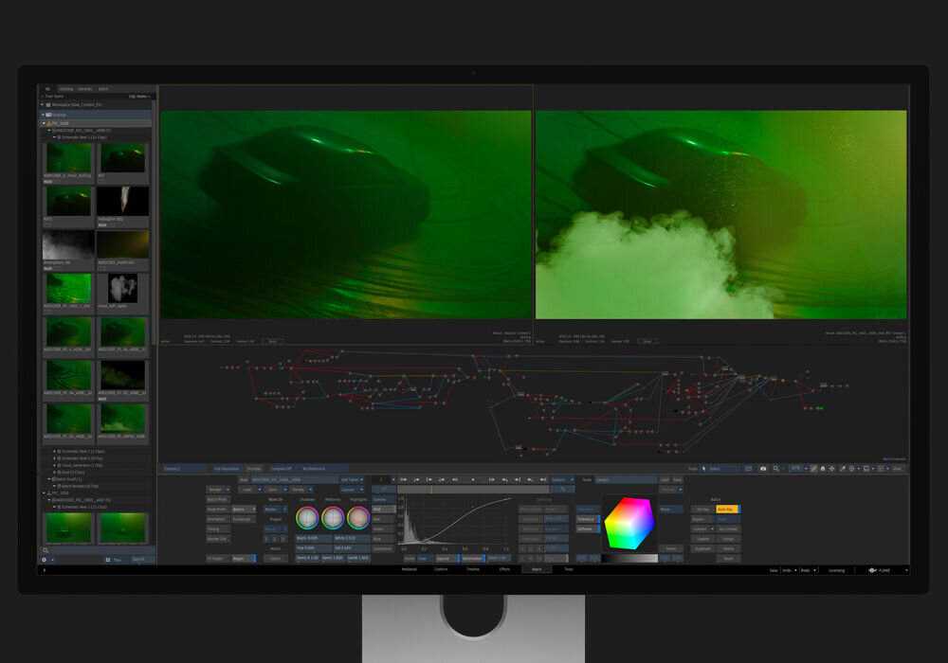Enable the Auto Key toggle
Screen dimensions: 948x663
click(x=726, y=509)
